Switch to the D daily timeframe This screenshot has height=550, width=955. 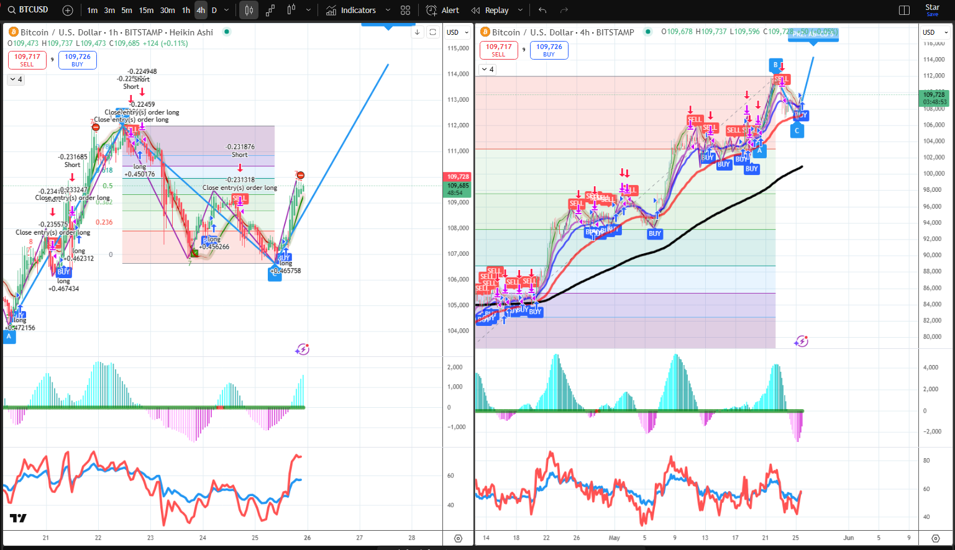214,11
